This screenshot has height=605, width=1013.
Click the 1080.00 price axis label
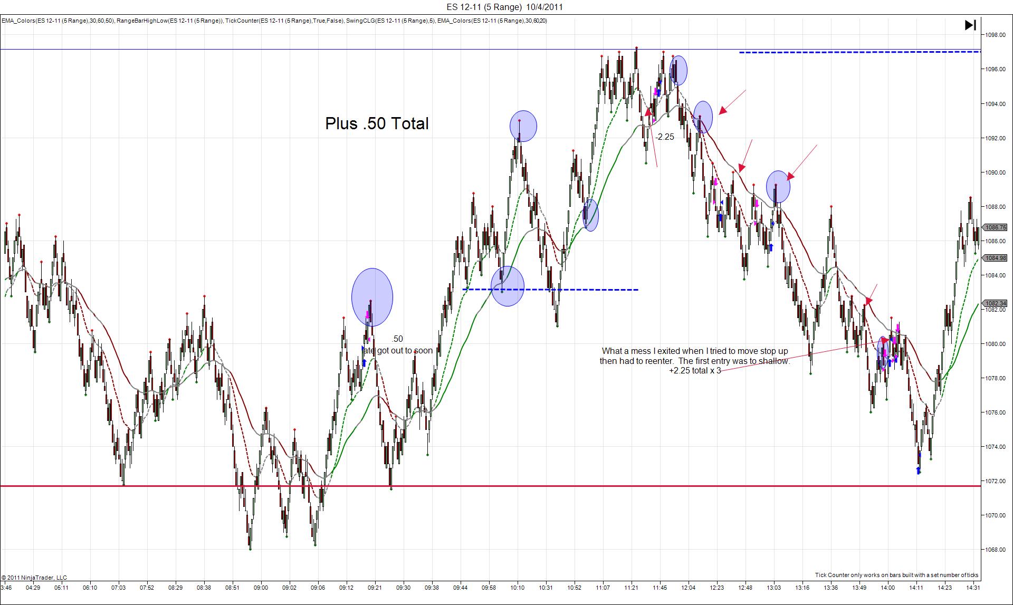[x=996, y=344]
